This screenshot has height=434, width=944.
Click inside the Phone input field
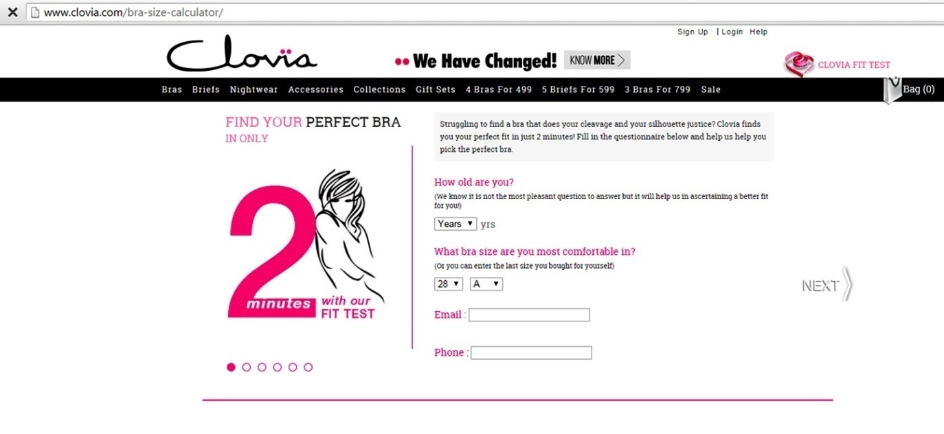[x=531, y=353]
